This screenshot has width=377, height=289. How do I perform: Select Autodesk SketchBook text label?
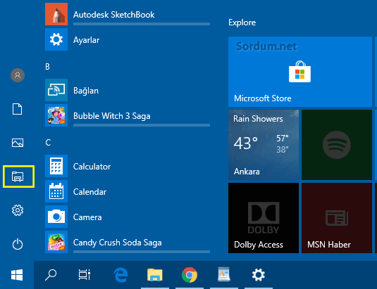tap(113, 15)
